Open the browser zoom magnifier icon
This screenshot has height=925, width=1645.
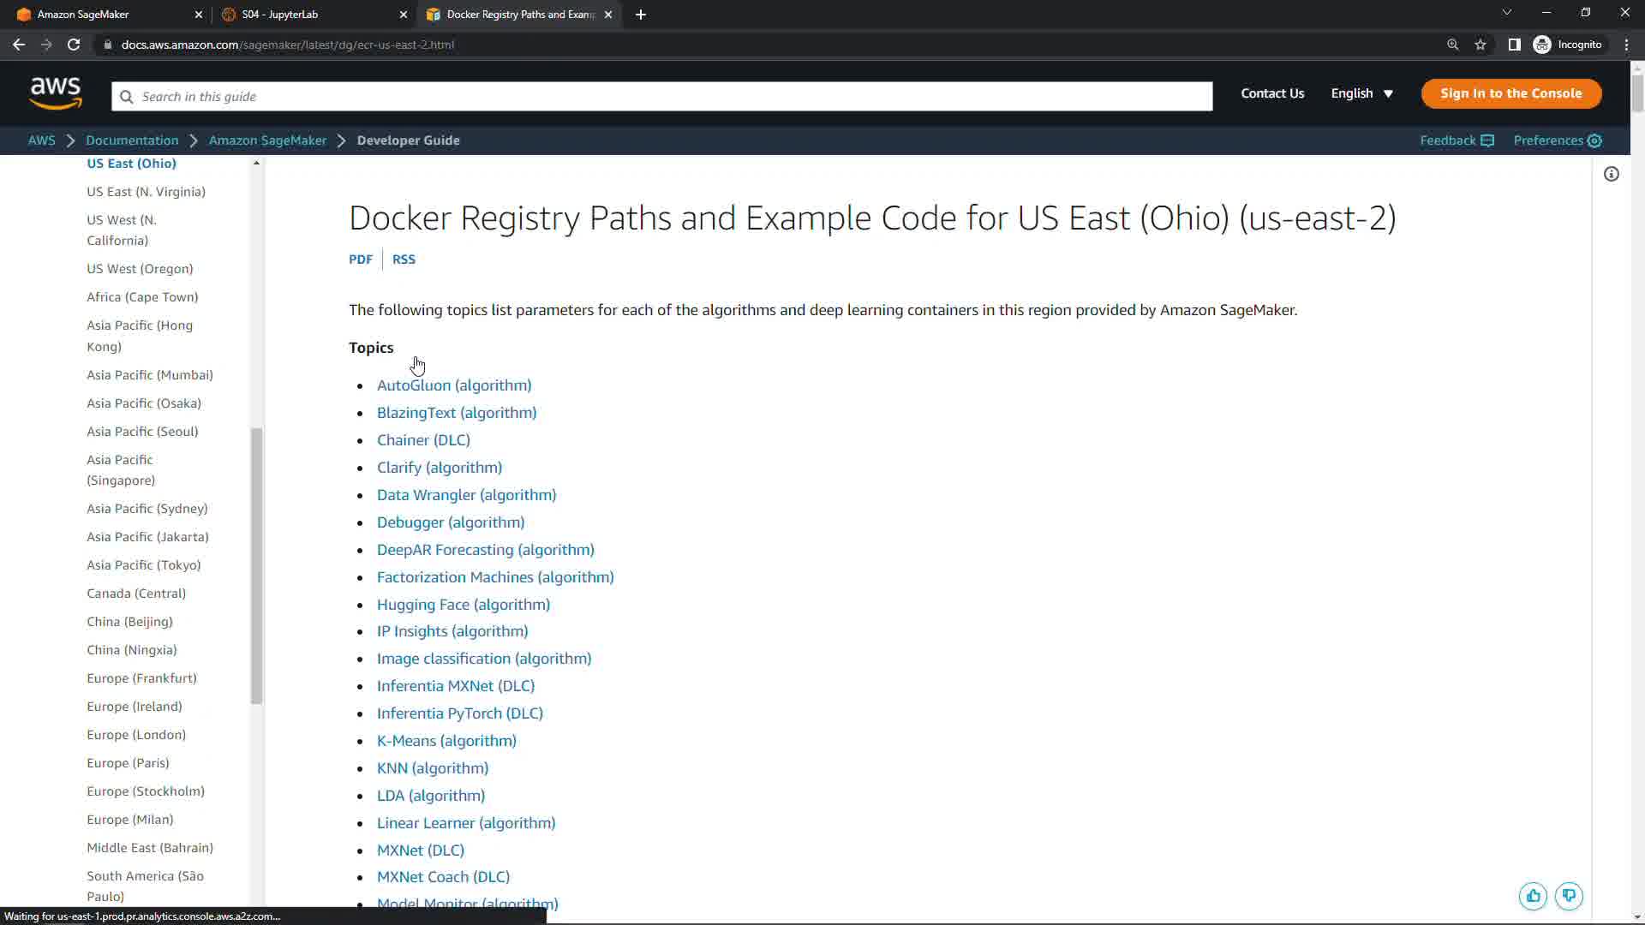tap(1452, 45)
